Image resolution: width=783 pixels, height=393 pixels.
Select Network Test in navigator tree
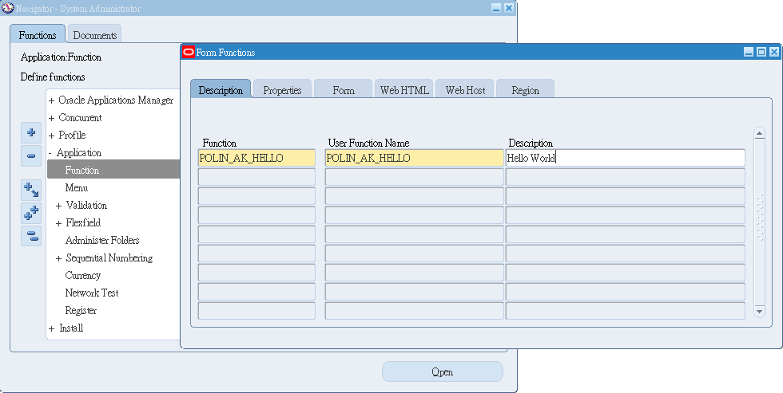click(x=92, y=293)
